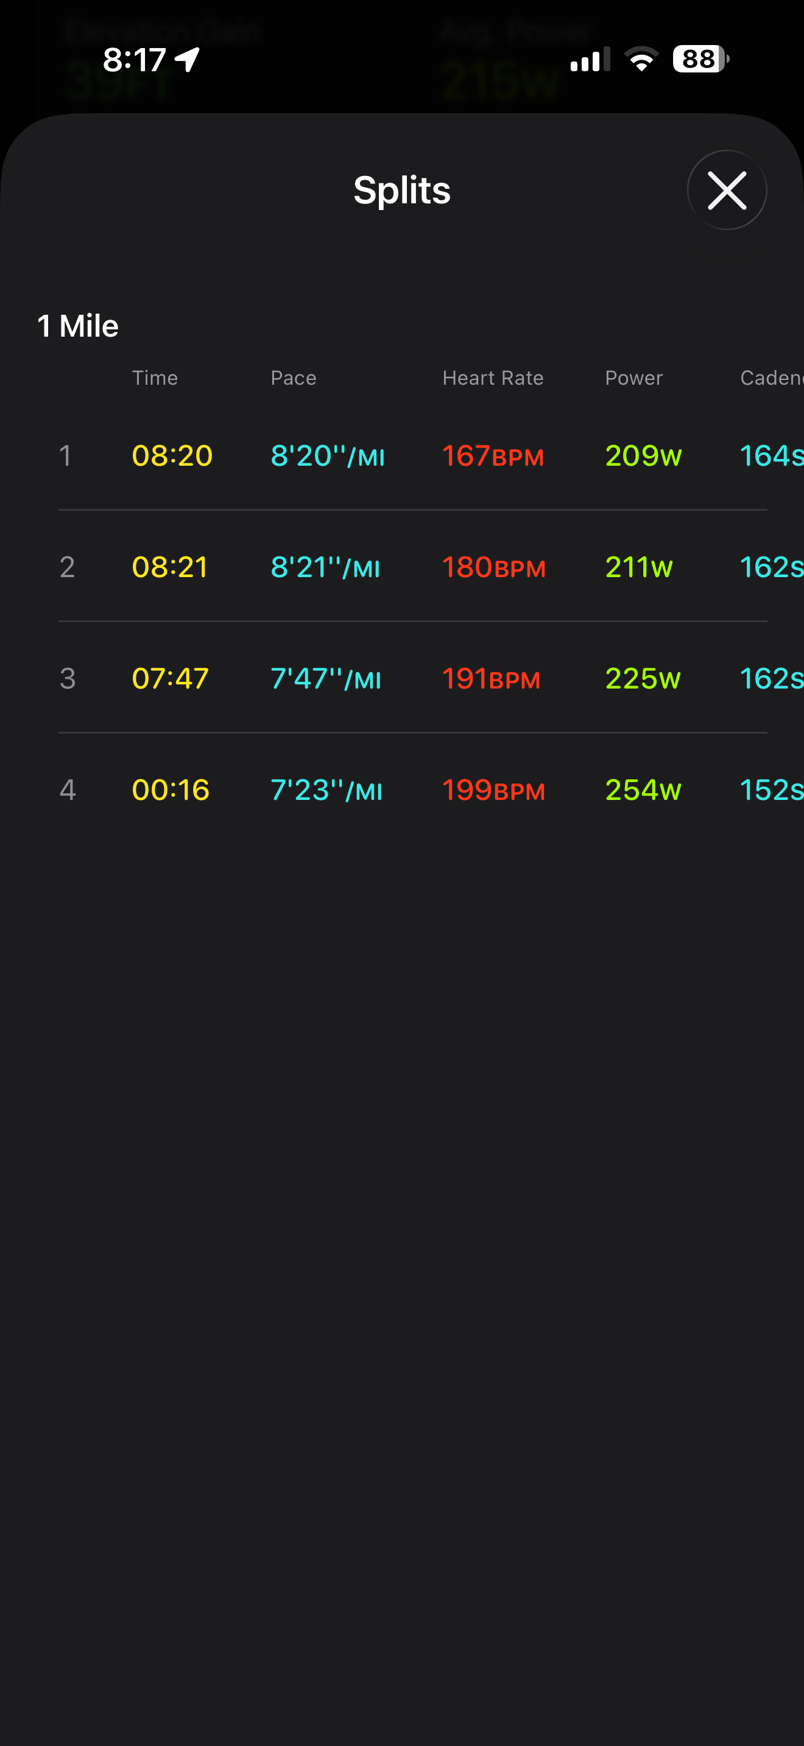Tap the partially visible Cadence column header

[x=772, y=377]
